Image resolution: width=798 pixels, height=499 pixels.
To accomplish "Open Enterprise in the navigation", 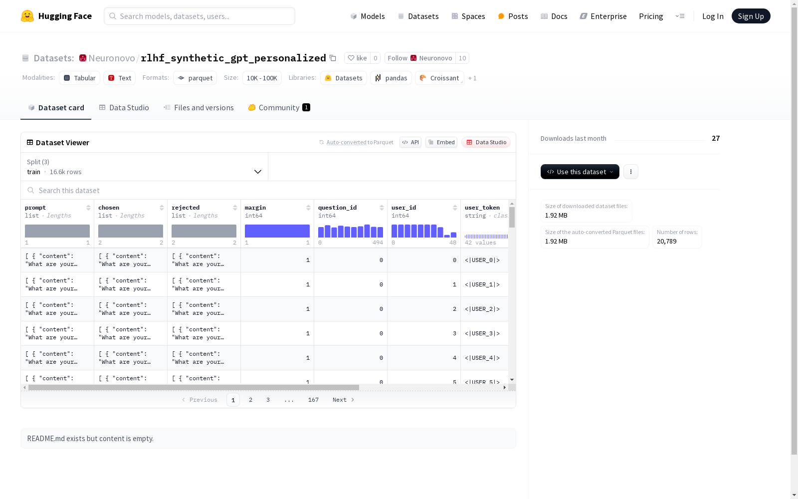I will (603, 16).
